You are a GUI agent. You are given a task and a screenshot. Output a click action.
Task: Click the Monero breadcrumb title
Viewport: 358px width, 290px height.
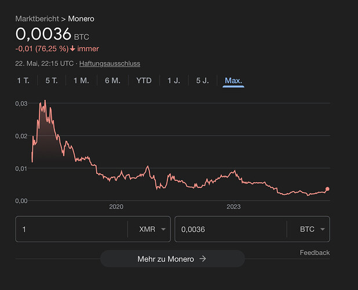(81, 19)
